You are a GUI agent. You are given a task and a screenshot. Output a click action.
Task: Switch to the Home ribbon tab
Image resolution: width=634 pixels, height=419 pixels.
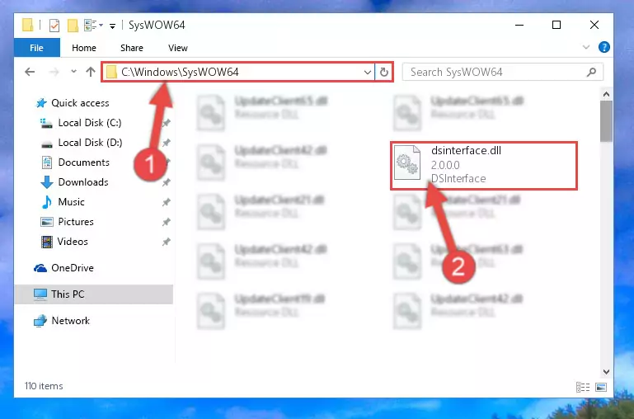[84, 48]
